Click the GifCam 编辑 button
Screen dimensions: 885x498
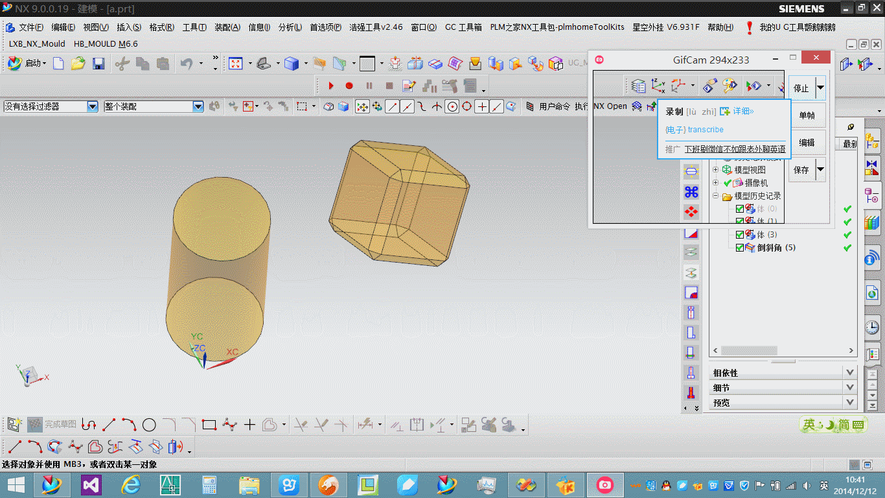tap(807, 142)
